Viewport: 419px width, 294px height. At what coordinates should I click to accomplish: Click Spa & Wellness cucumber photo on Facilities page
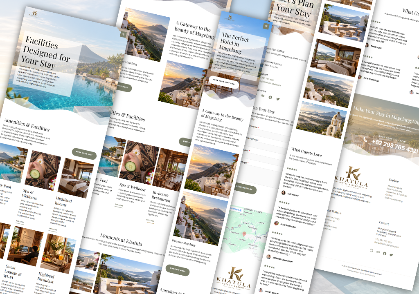pyautogui.click(x=43, y=170)
